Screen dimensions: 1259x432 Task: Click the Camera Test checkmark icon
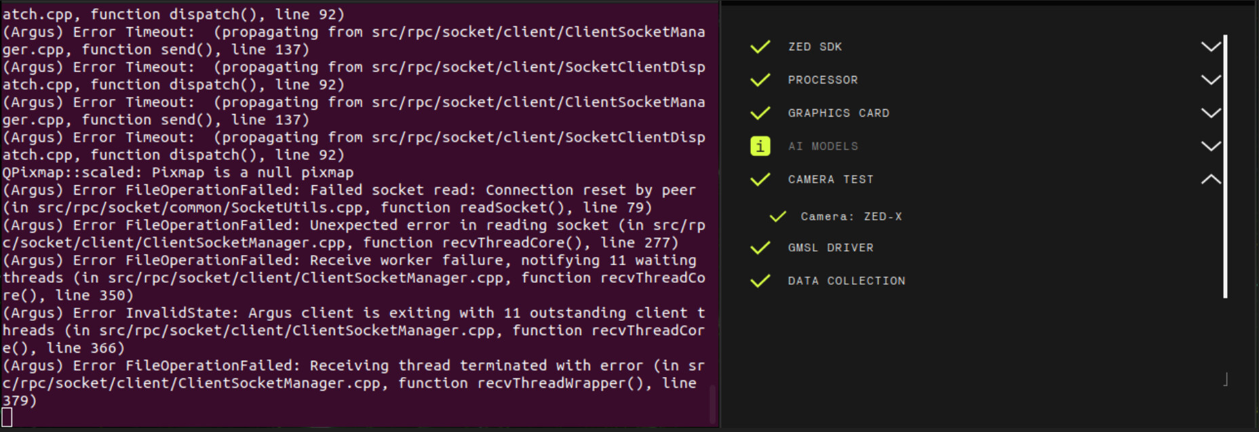760,180
